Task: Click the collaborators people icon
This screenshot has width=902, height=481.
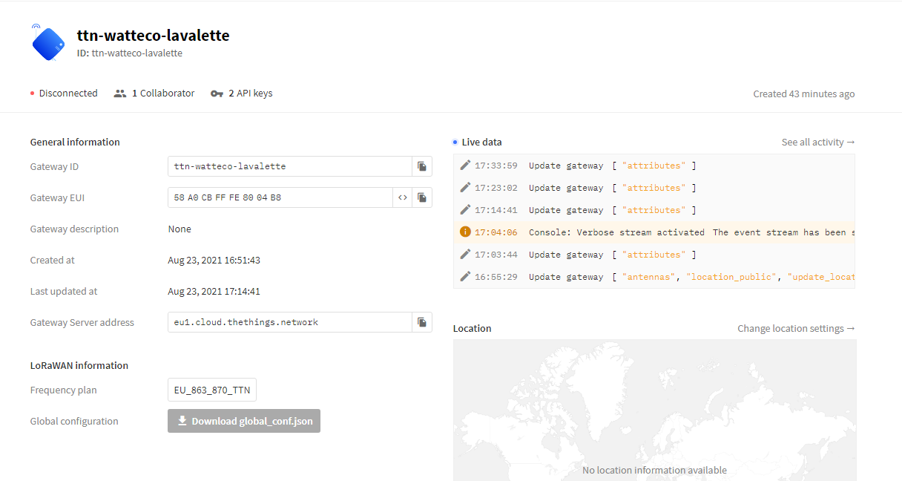Action: point(120,94)
